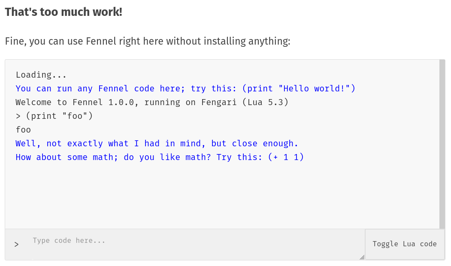Click the Toggle Lua code button

coord(405,244)
